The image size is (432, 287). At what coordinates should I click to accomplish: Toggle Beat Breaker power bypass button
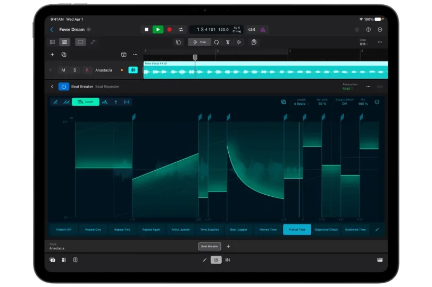[x=64, y=86]
